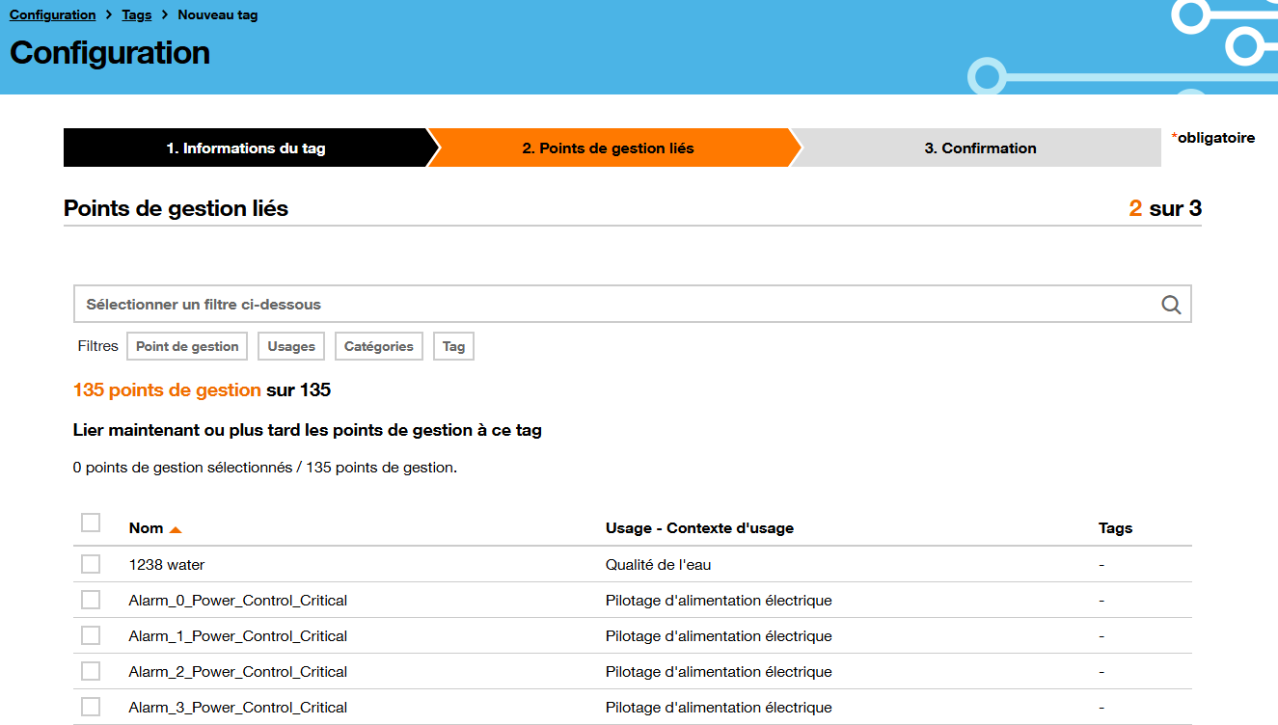Screen dimensions: 1278x725
Task: Check the checkbox for 1238 water
Action: 90,563
